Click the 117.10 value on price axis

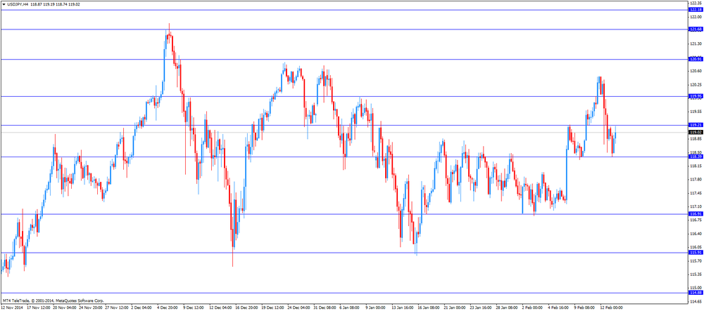tap(696, 206)
